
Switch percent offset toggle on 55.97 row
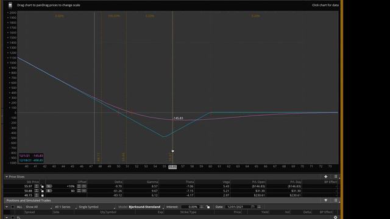(x=49, y=186)
